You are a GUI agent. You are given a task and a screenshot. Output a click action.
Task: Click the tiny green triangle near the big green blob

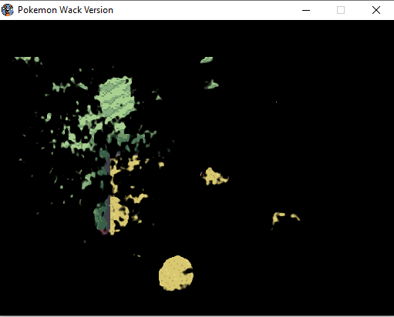(x=159, y=97)
